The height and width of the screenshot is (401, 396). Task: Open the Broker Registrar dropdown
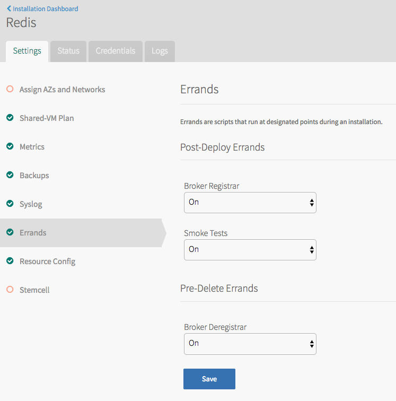[x=250, y=203]
